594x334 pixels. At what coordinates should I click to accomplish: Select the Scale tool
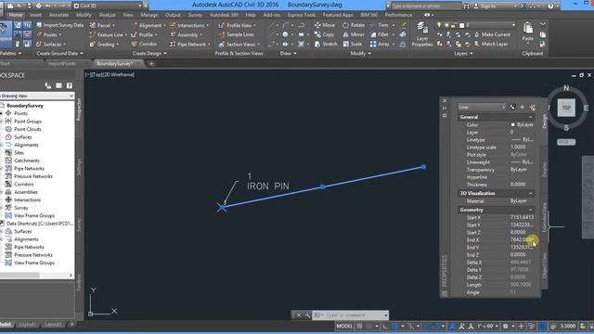click(353, 44)
